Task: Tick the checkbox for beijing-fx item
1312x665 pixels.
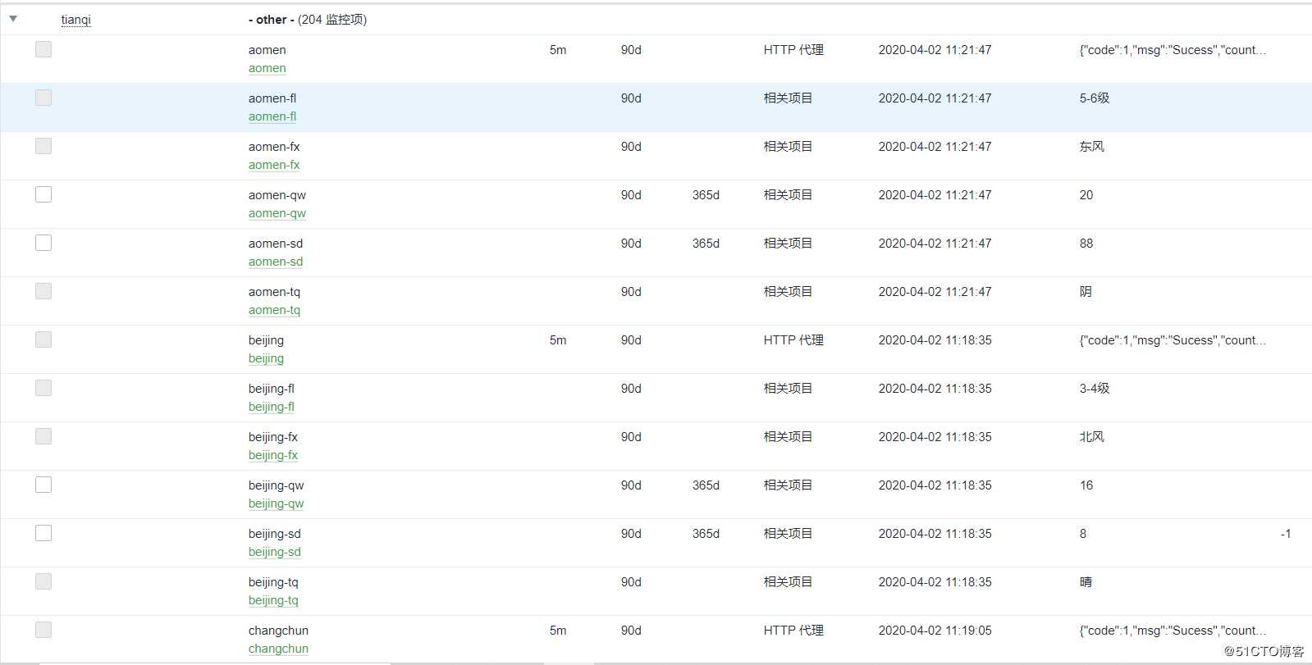Action: click(43, 436)
